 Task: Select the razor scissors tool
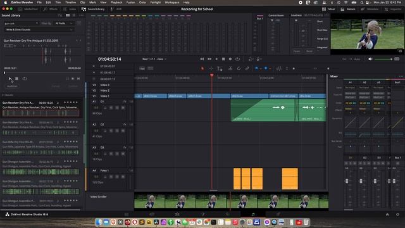(x=230, y=68)
